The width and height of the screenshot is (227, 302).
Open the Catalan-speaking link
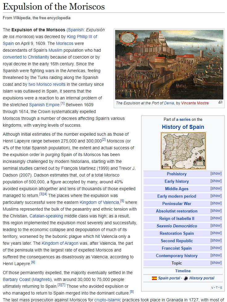tap(46, 216)
